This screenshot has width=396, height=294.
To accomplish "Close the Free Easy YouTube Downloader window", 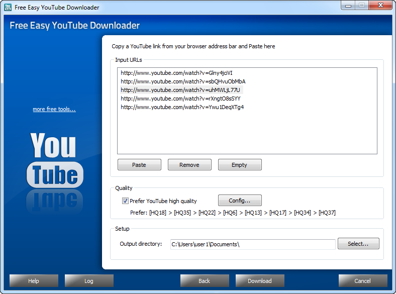I will (x=380, y=6).
